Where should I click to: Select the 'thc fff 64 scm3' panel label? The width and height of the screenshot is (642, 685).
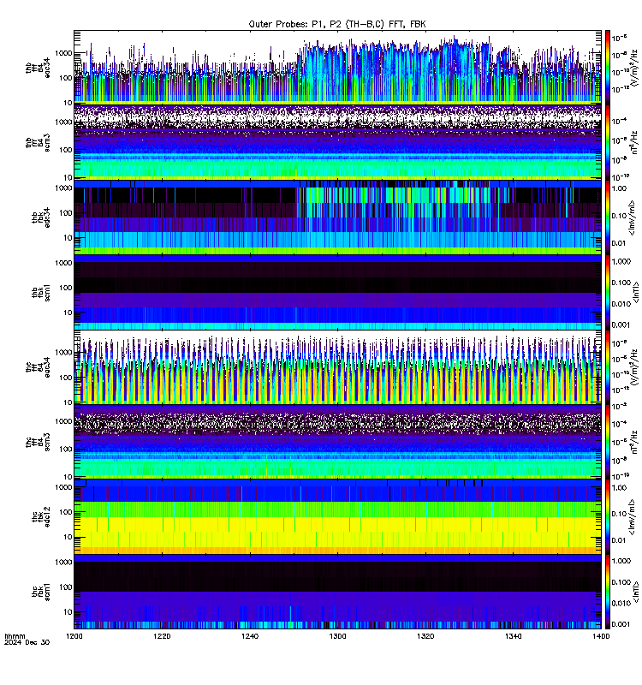click(38, 442)
